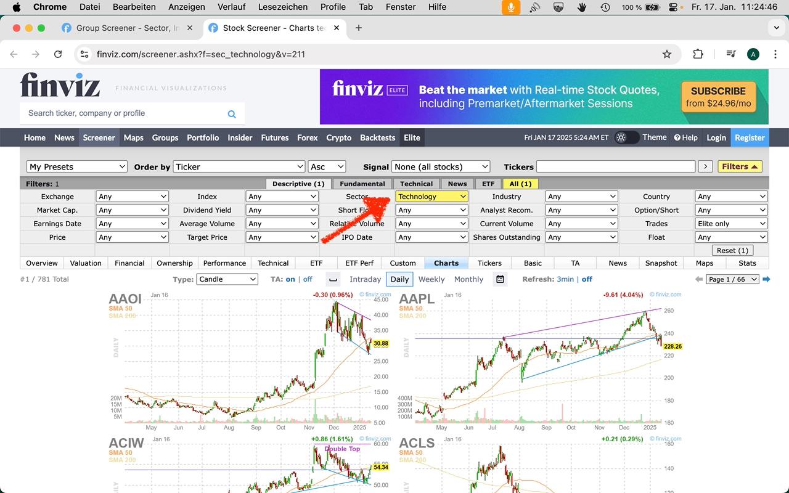Viewport: 789px width, 493px height.
Task: Click the chart scale icon beside Intraday
Action: 332,279
